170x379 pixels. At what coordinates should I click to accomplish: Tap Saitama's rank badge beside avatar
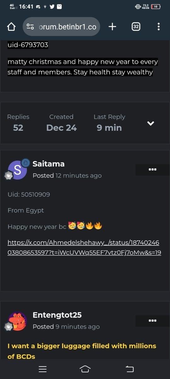(x=8, y=176)
